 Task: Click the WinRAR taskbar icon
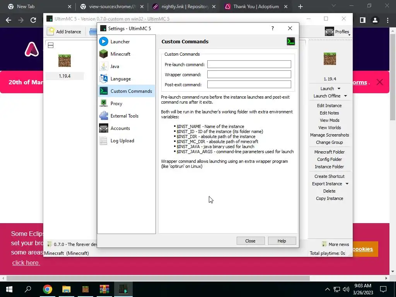pos(104,289)
